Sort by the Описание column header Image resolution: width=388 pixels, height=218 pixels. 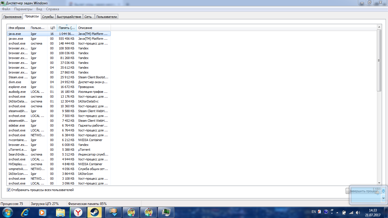tap(93, 28)
